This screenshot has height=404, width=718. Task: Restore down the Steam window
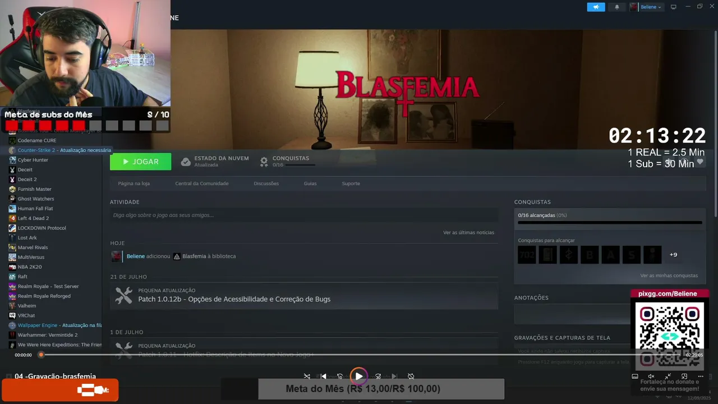(699, 7)
